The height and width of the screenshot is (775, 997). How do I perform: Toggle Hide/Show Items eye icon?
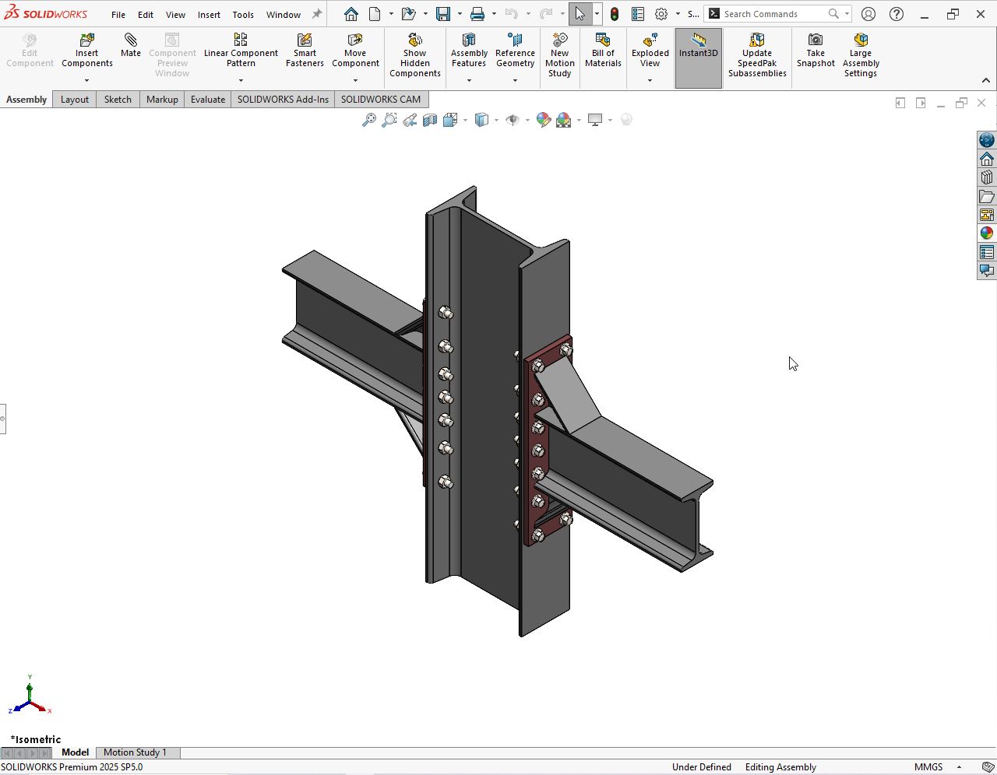pyautogui.click(x=512, y=120)
